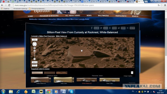Click the translate icon in address bar
Image resolution: width=167 pixels, height=94 pixels.
[x=159, y=5]
